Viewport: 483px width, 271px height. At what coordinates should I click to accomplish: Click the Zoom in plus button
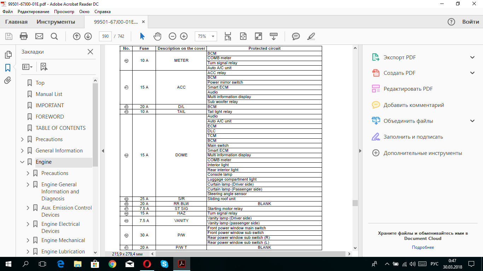[184, 36]
